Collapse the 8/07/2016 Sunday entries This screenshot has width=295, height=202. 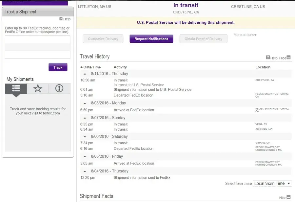pyautogui.click(x=85, y=118)
